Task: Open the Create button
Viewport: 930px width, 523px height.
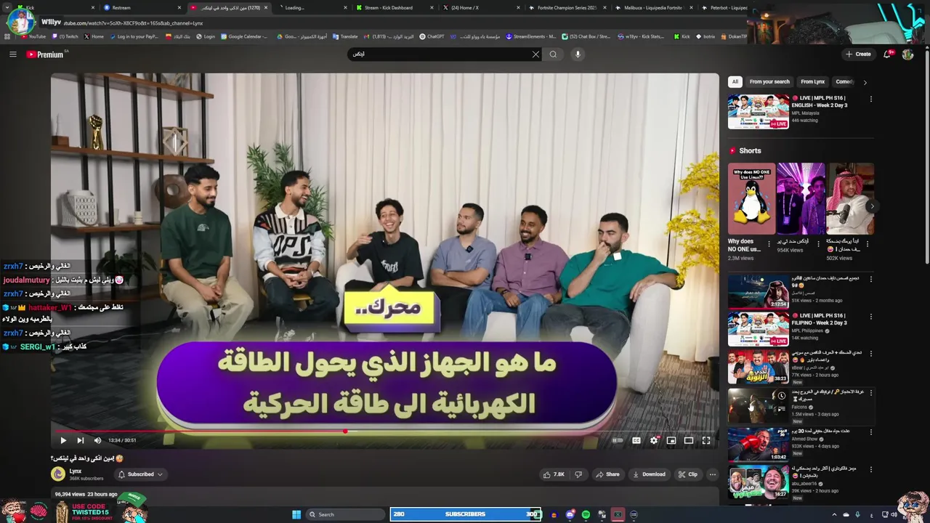Action: tap(858, 54)
